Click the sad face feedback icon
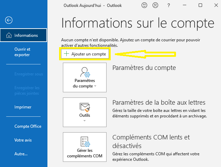221x167 pixels. pyautogui.click(x=155, y=6)
